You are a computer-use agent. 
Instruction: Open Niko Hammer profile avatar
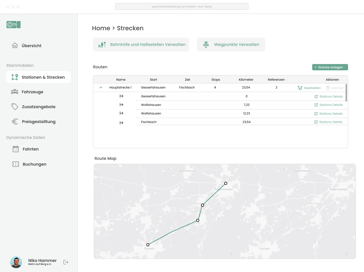tap(16, 262)
